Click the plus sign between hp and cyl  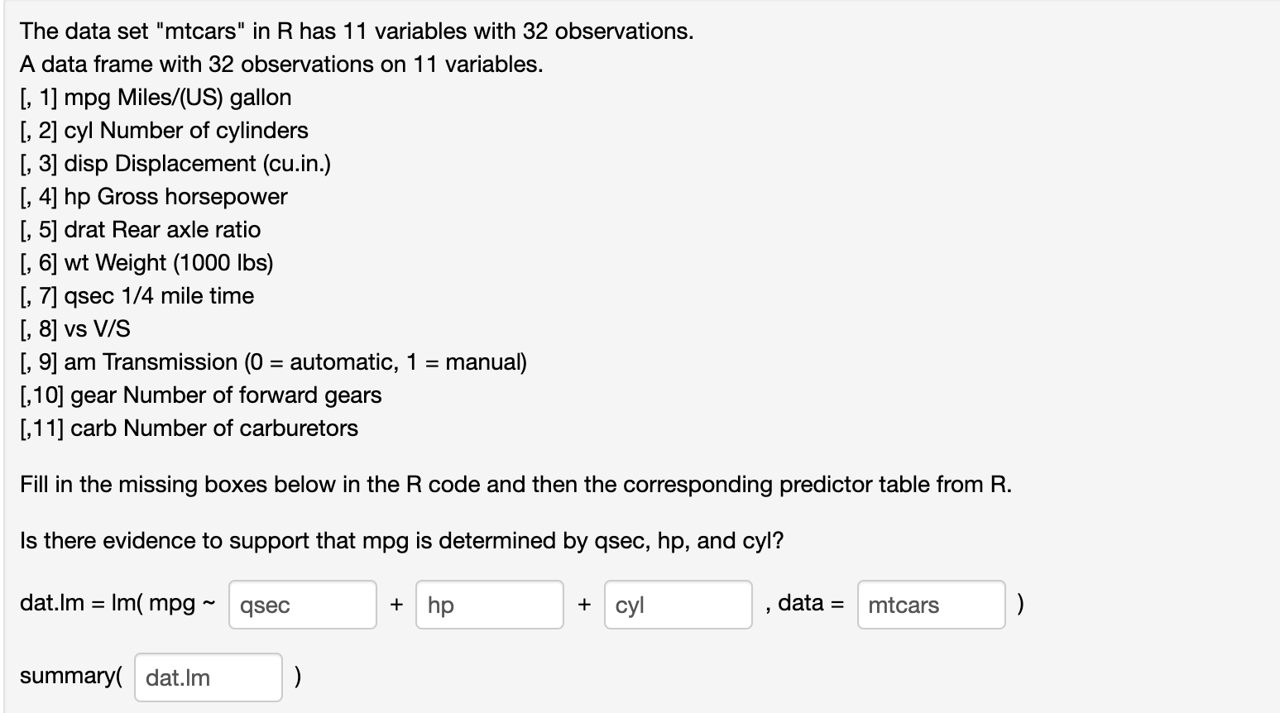[x=584, y=605]
